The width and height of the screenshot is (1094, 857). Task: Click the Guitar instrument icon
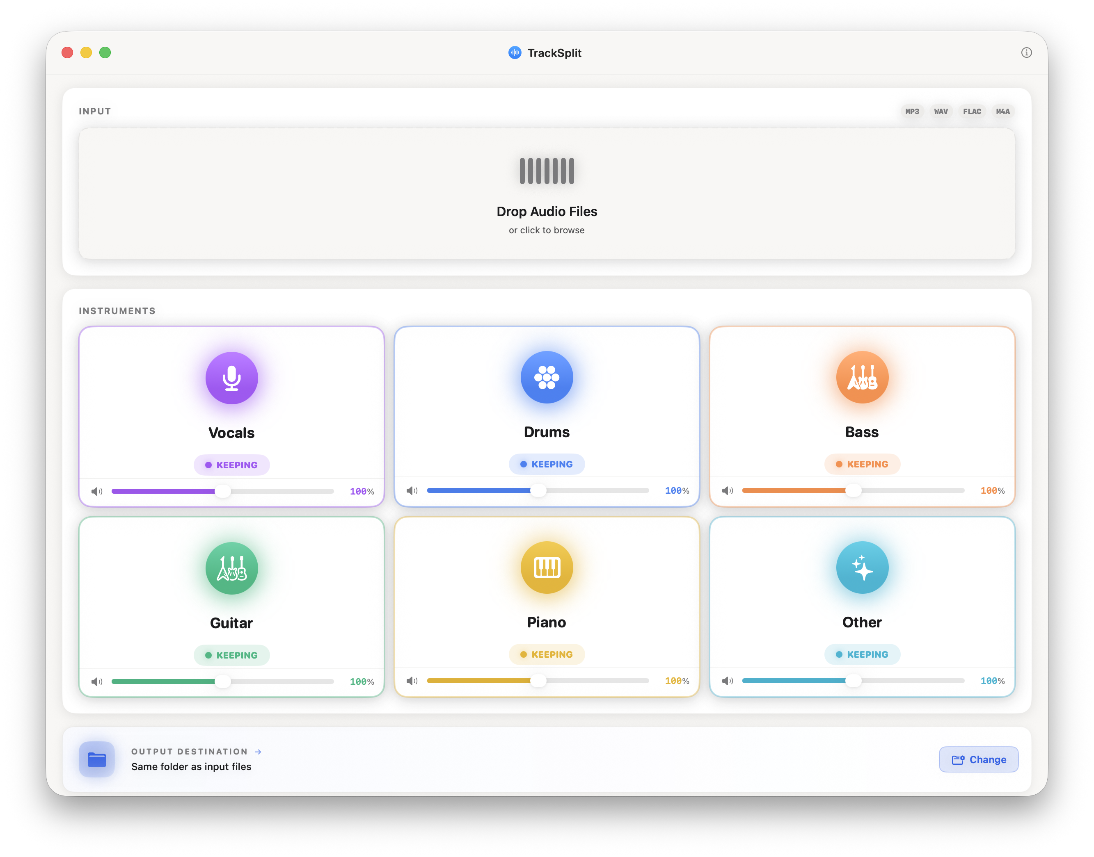pos(231,568)
